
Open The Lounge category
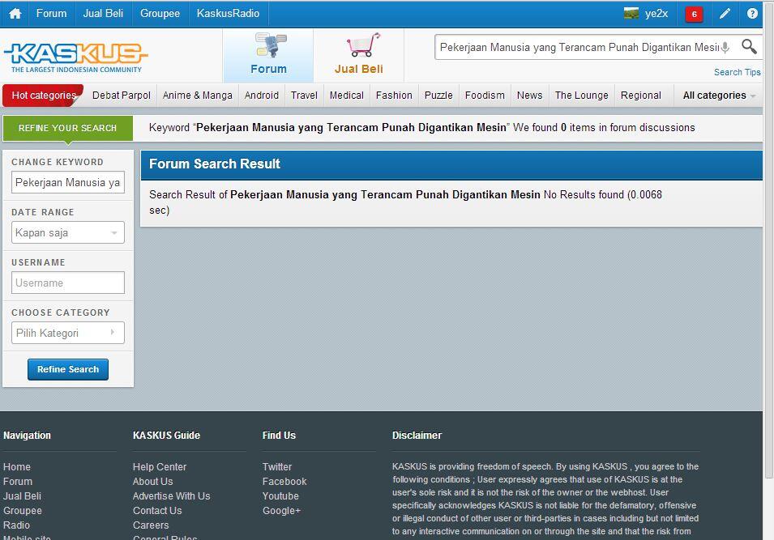click(581, 96)
